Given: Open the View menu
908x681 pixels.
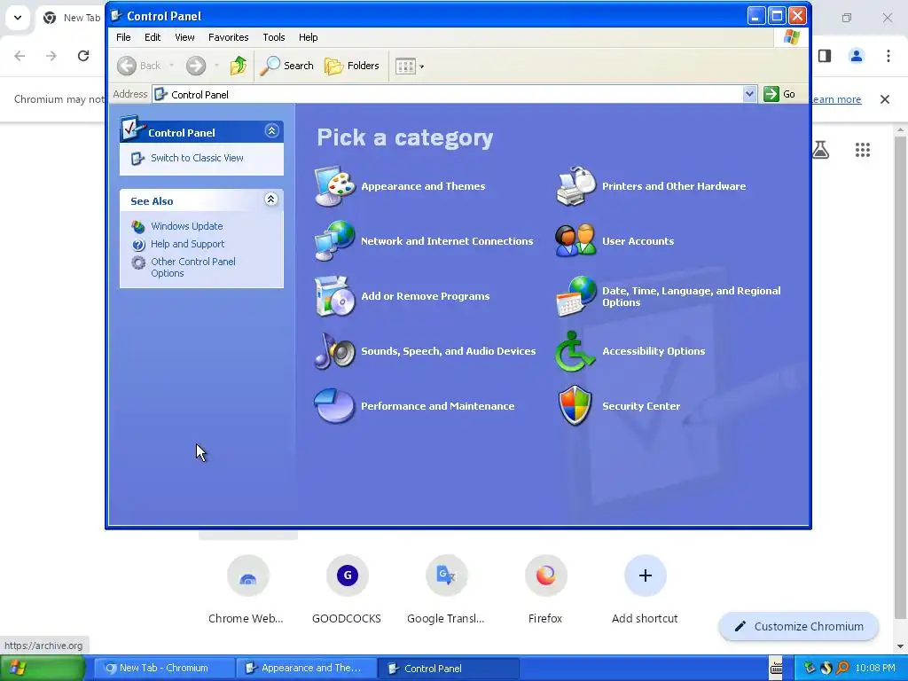Looking at the screenshot, I should click(184, 37).
